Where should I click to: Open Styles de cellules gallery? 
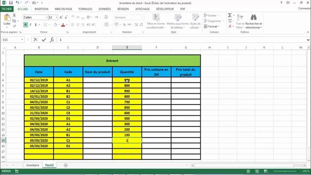point(195,21)
